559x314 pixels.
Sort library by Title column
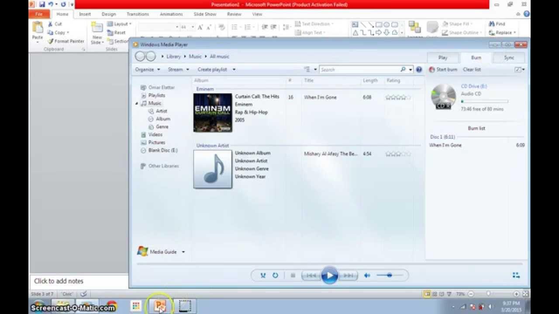click(x=309, y=81)
